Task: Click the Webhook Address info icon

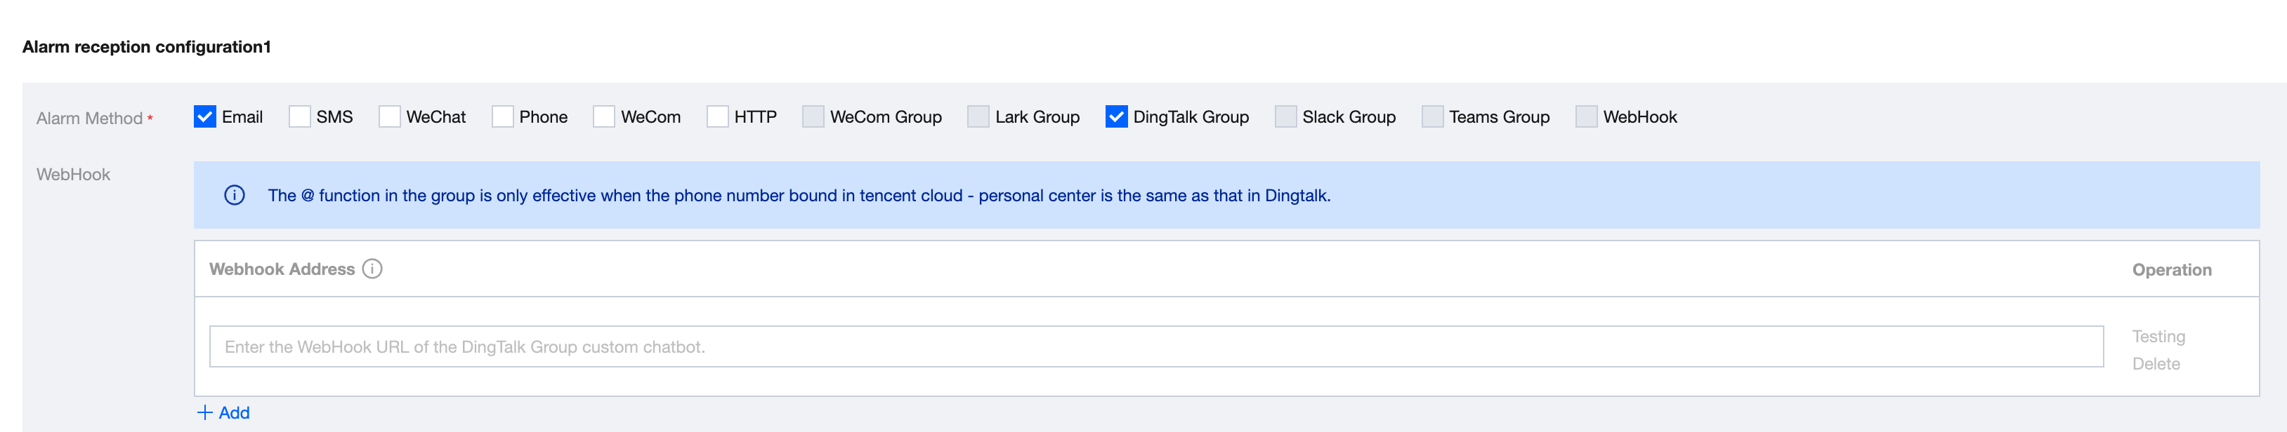Action: [x=373, y=269]
